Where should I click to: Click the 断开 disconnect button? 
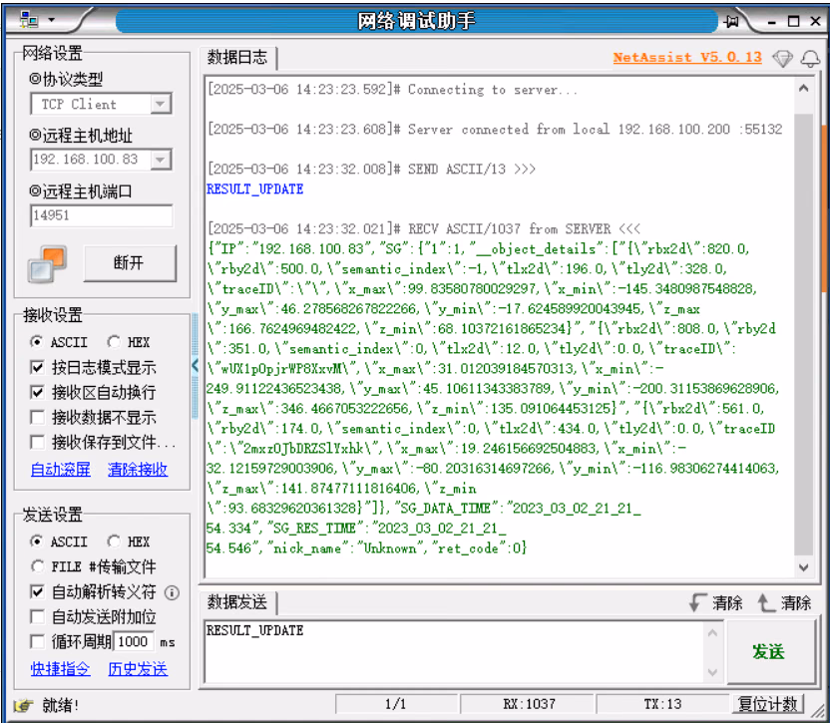(x=130, y=262)
